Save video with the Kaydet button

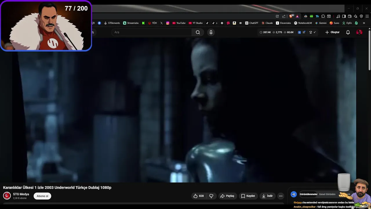click(x=248, y=196)
